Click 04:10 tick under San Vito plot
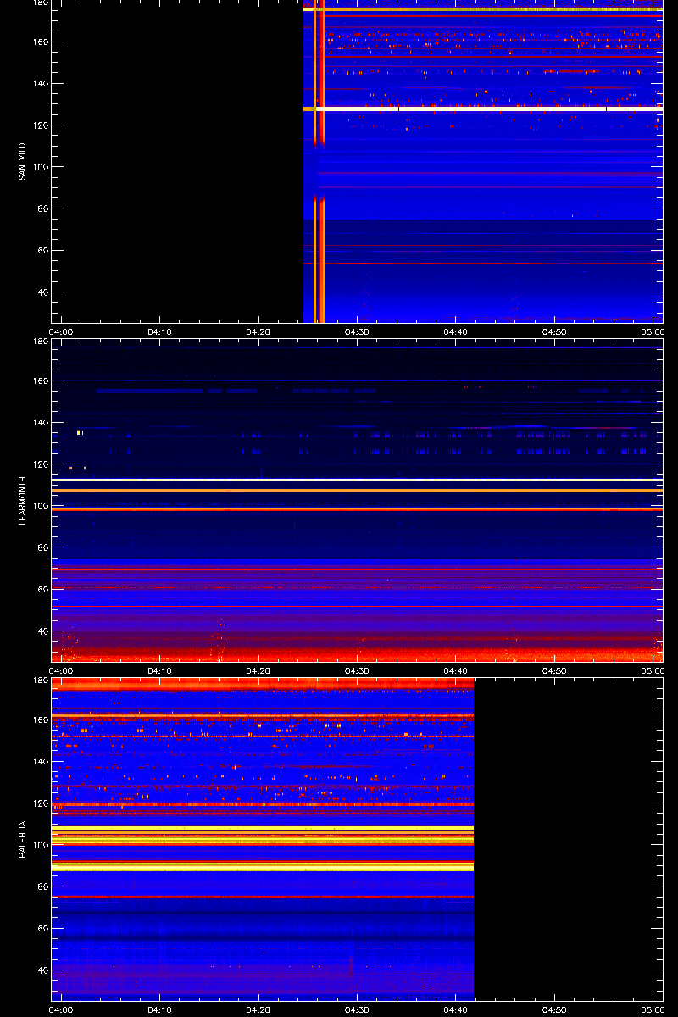This screenshot has height=1017, width=678. pyautogui.click(x=160, y=332)
